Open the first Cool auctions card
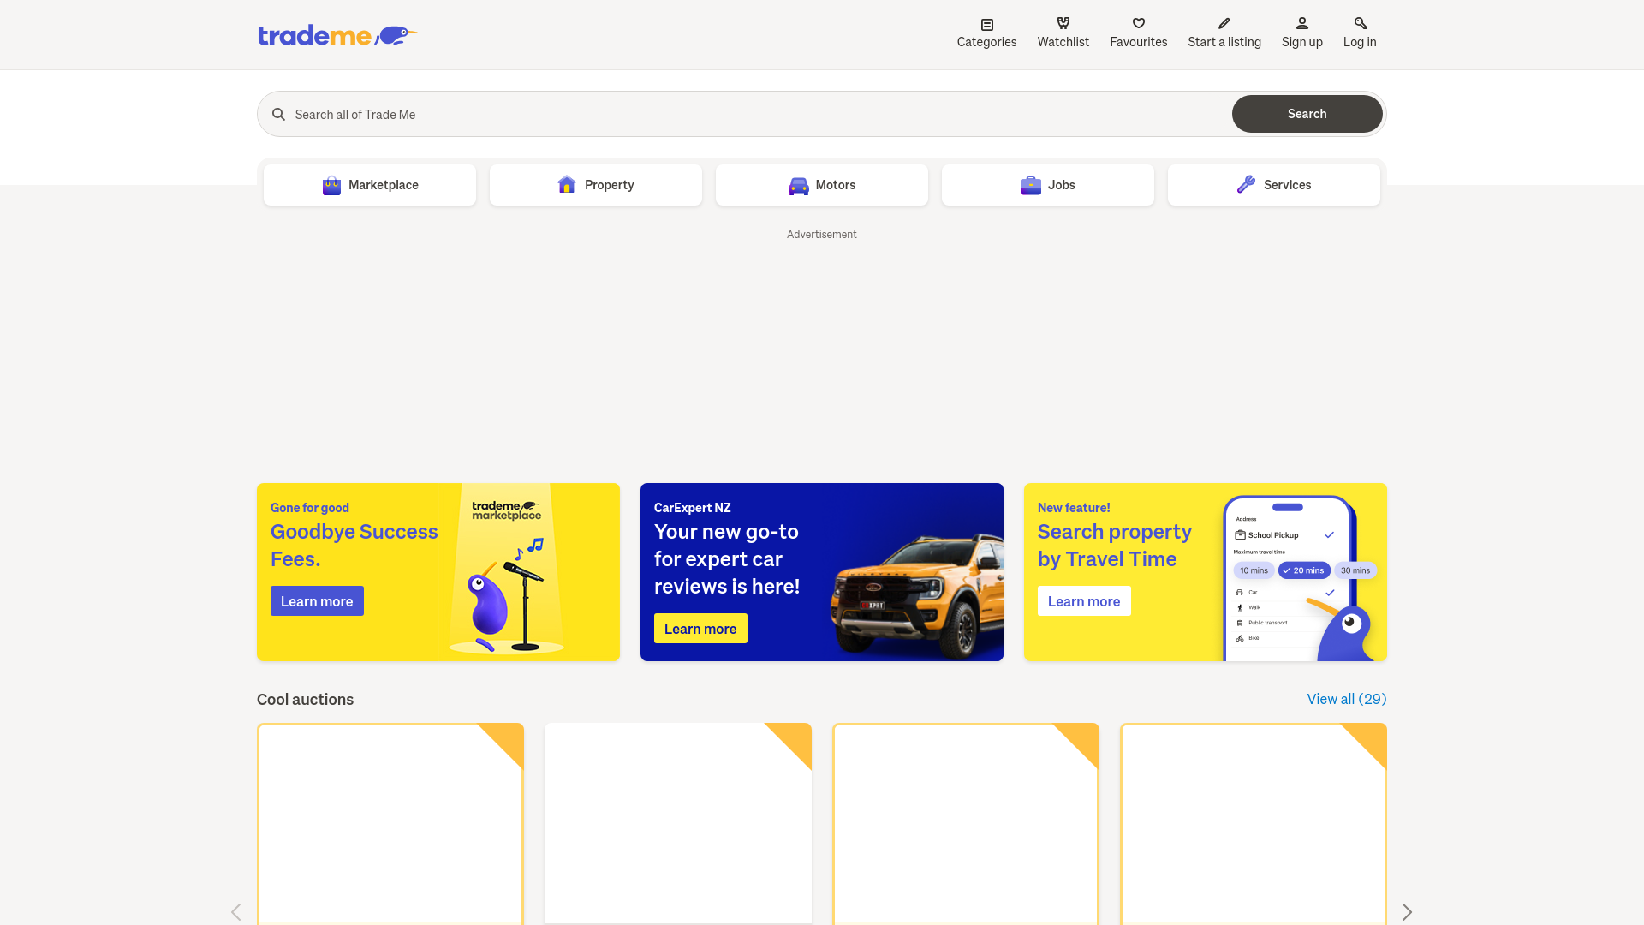The height and width of the screenshot is (925, 1644). click(390, 824)
